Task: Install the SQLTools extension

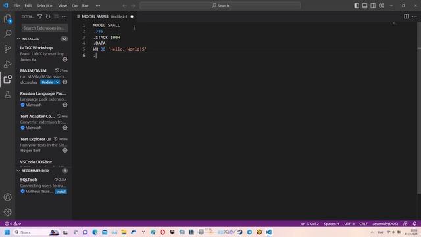Action: tap(61, 192)
